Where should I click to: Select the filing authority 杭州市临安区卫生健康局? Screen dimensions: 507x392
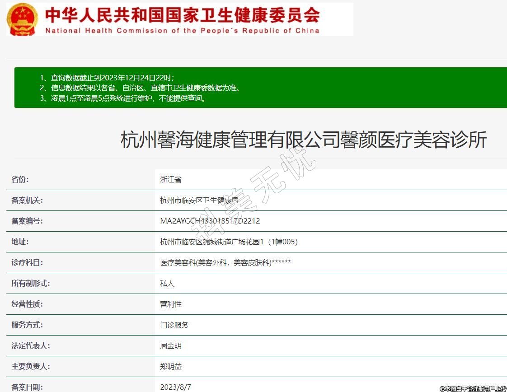coord(199,200)
